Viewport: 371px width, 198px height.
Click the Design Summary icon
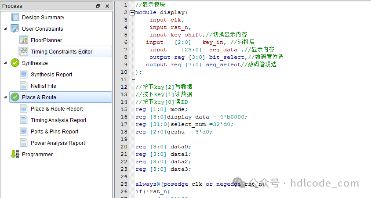point(15,17)
